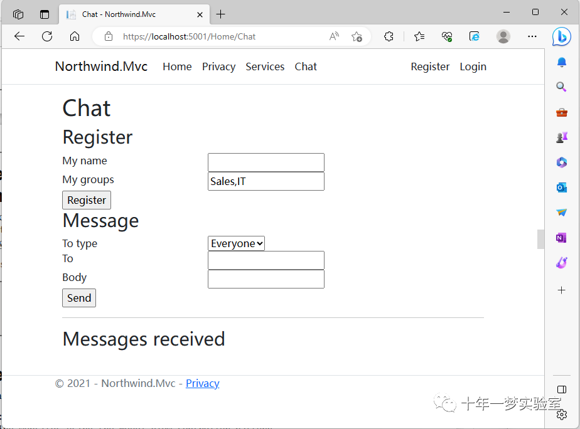Focus the My name text field

266,162
